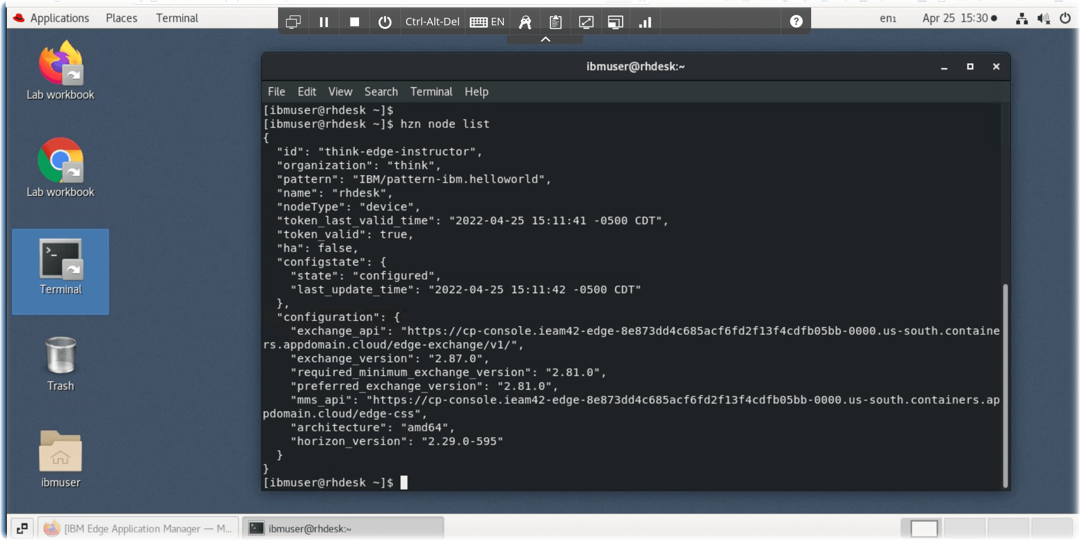The height and width of the screenshot is (540, 1080).
Task: Collapse the remote toolbar with chevron arrow
Action: (546, 39)
